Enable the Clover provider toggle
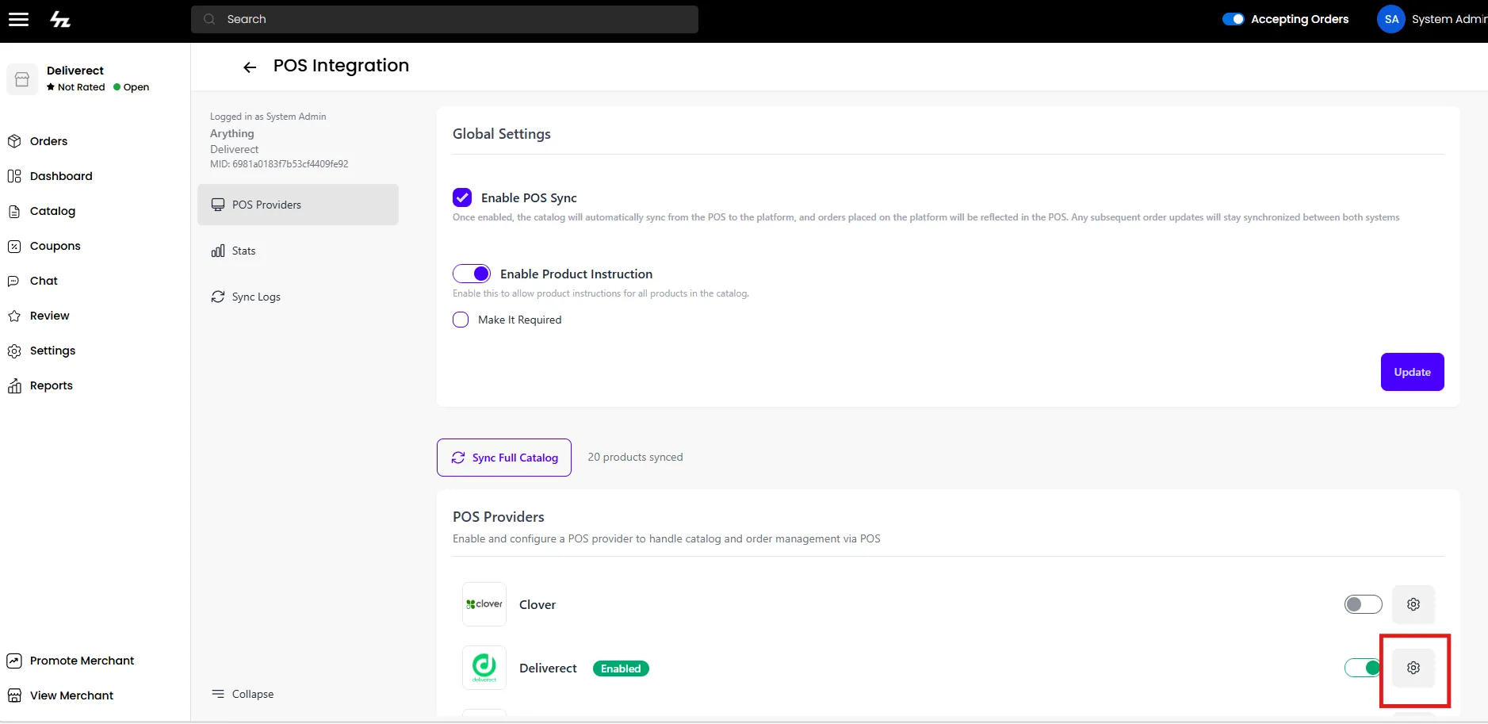This screenshot has width=1488, height=724. click(1363, 604)
